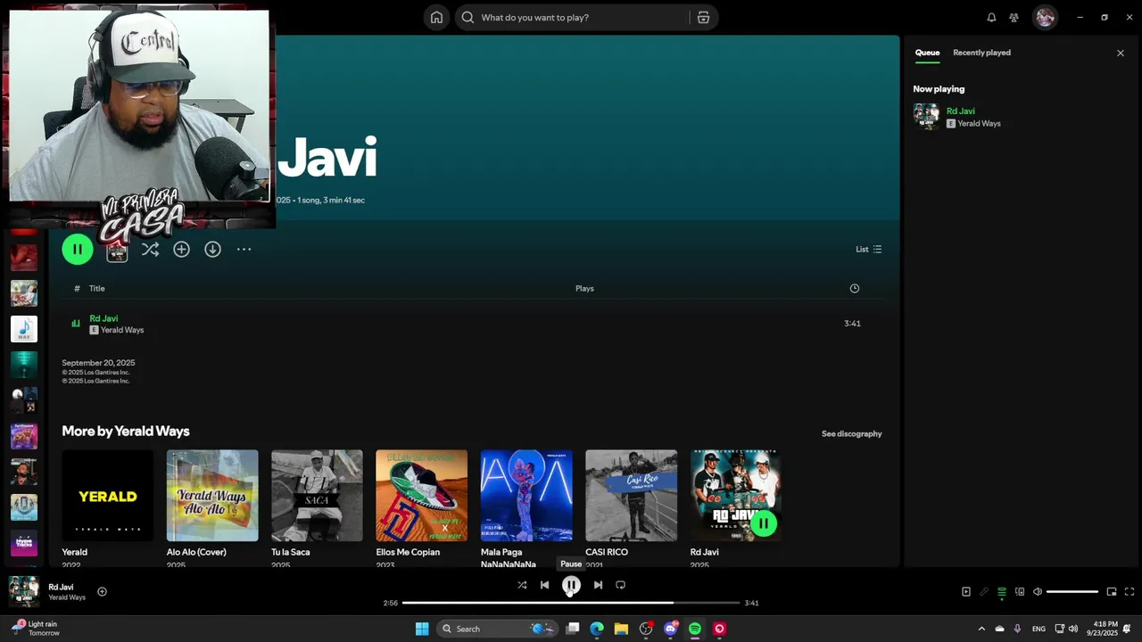Viewport: 1142px width, 642px height.
Task: Open the Browse icon in search bar
Action: pos(703,17)
